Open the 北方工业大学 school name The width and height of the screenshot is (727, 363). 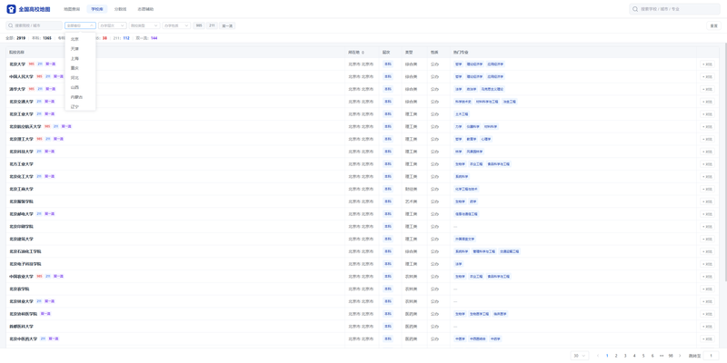21,164
